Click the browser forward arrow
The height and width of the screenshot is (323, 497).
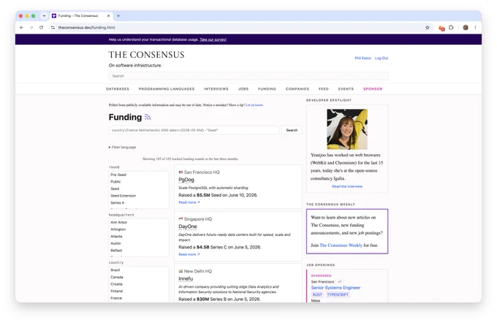coord(31,28)
